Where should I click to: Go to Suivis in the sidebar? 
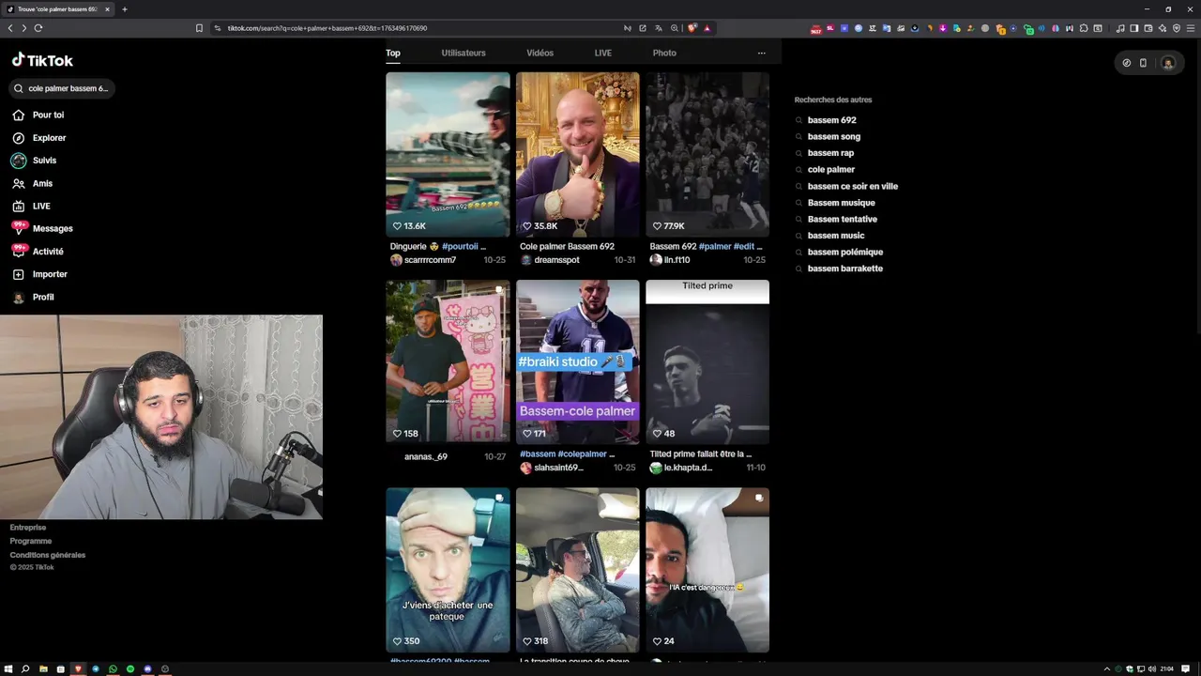(34, 161)
